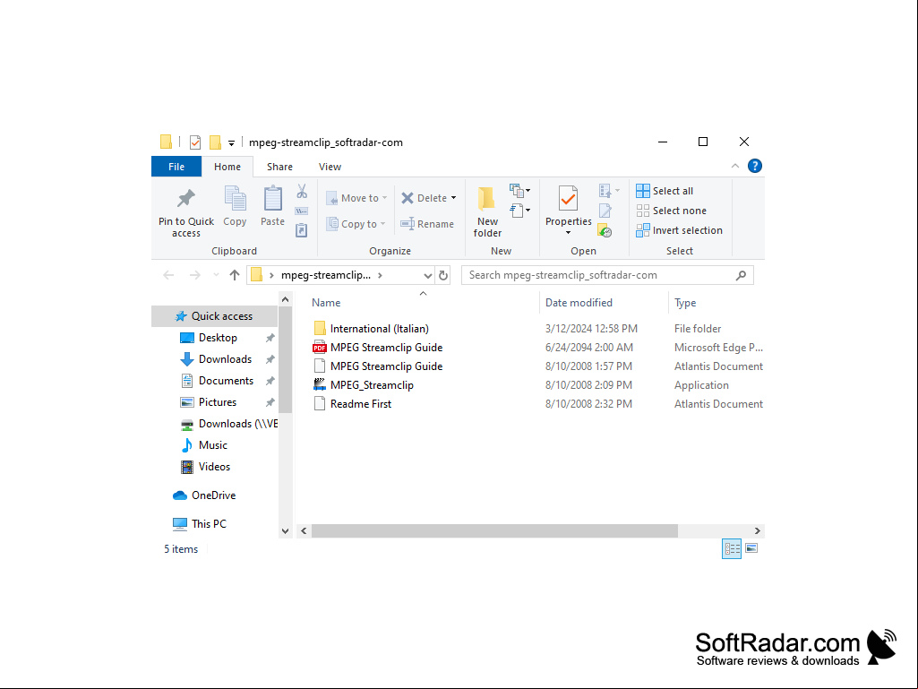The width and height of the screenshot is (918, 689).
Task: Select OneDrive in the navigation pane
Action: (x=214, y=495)
